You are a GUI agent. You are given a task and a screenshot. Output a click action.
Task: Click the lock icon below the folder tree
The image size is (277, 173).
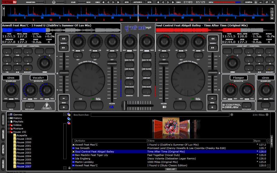click(69, 168)
